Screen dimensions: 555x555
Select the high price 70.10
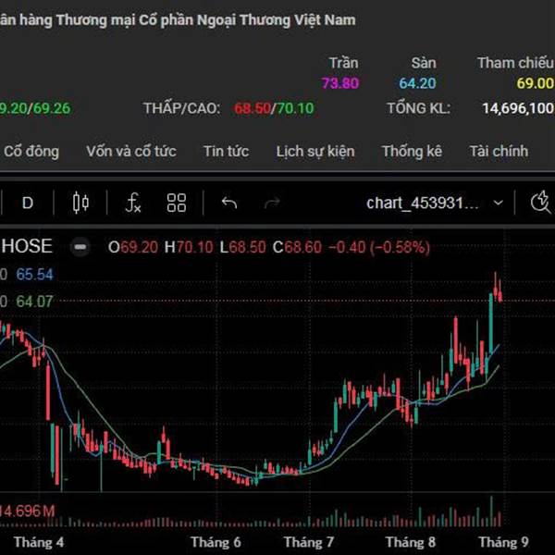[x=295, y=108]
